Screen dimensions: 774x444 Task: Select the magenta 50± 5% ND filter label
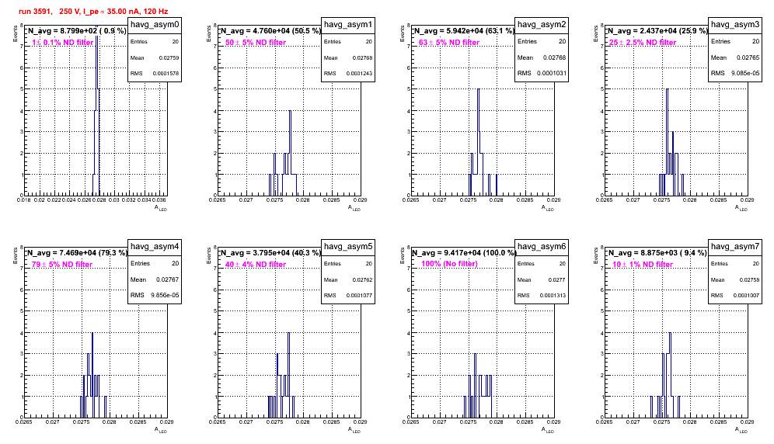click(256, 43)
